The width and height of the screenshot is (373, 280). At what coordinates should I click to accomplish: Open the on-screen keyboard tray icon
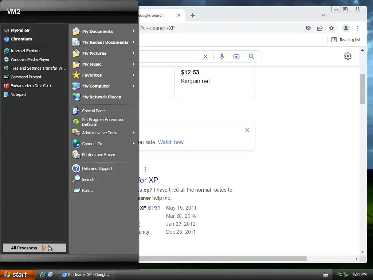pos(326,275)
